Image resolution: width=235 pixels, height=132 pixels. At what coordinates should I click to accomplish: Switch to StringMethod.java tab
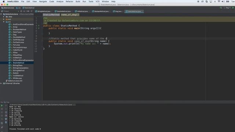click(x=44, y=11)
